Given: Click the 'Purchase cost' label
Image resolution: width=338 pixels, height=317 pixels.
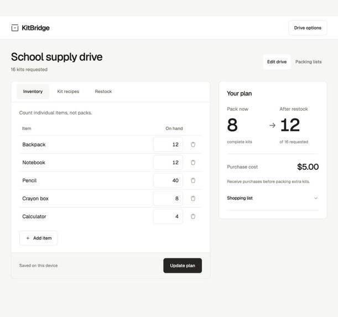Looking at the screenshot, I should (242, 167).
